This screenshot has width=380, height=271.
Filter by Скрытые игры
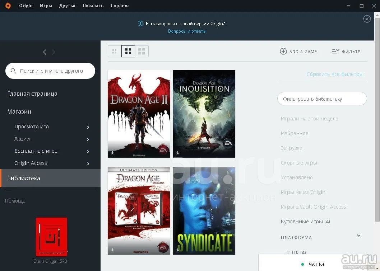(x=299, y=163)
